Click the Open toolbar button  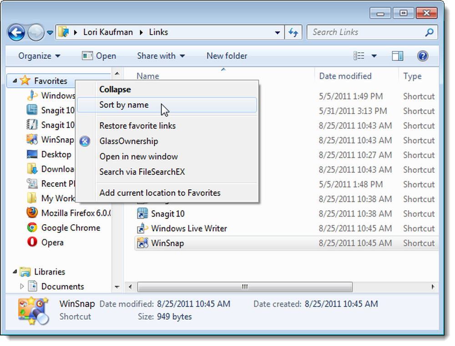(99, 55)
